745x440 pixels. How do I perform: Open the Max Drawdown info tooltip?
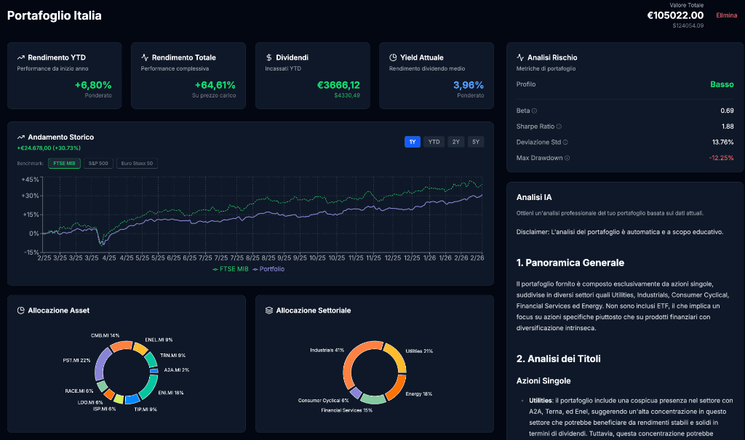tap(567, 158)
